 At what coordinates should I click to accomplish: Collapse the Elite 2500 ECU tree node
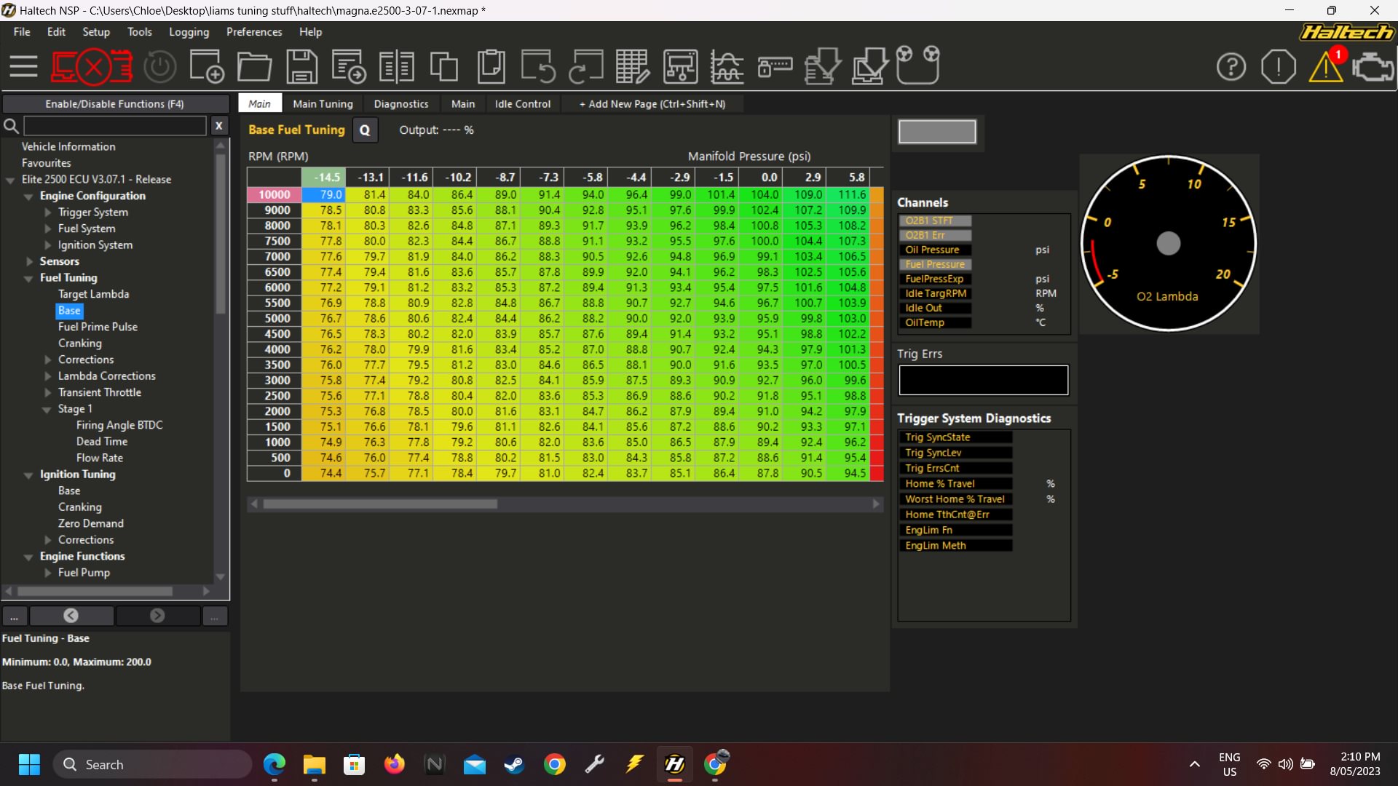point(10,180)
